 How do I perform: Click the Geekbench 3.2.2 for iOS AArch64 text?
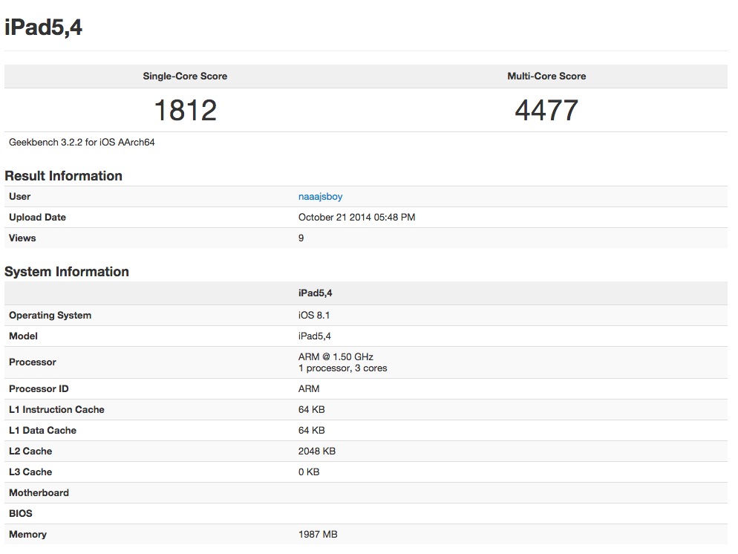point(82,142)
